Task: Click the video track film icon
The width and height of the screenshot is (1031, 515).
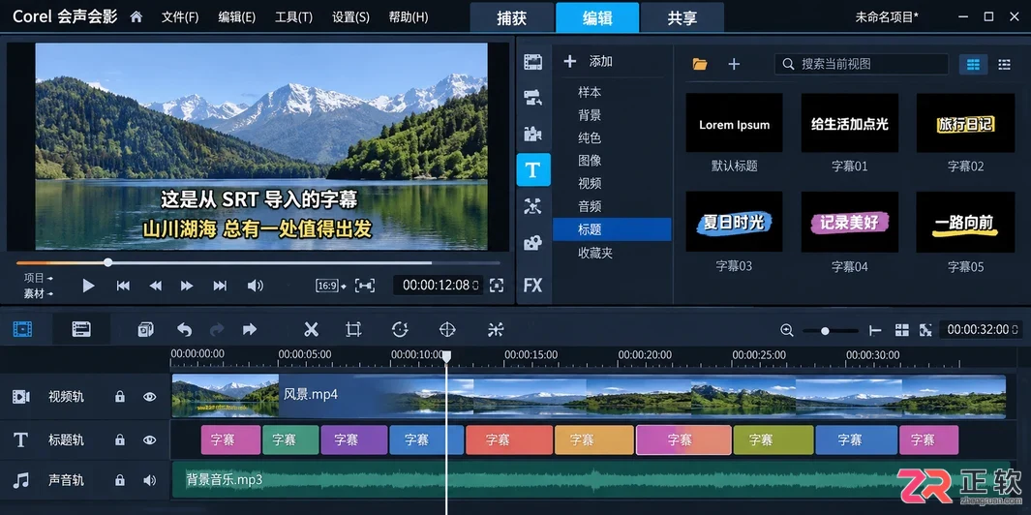Action: (x=21, y=397)
